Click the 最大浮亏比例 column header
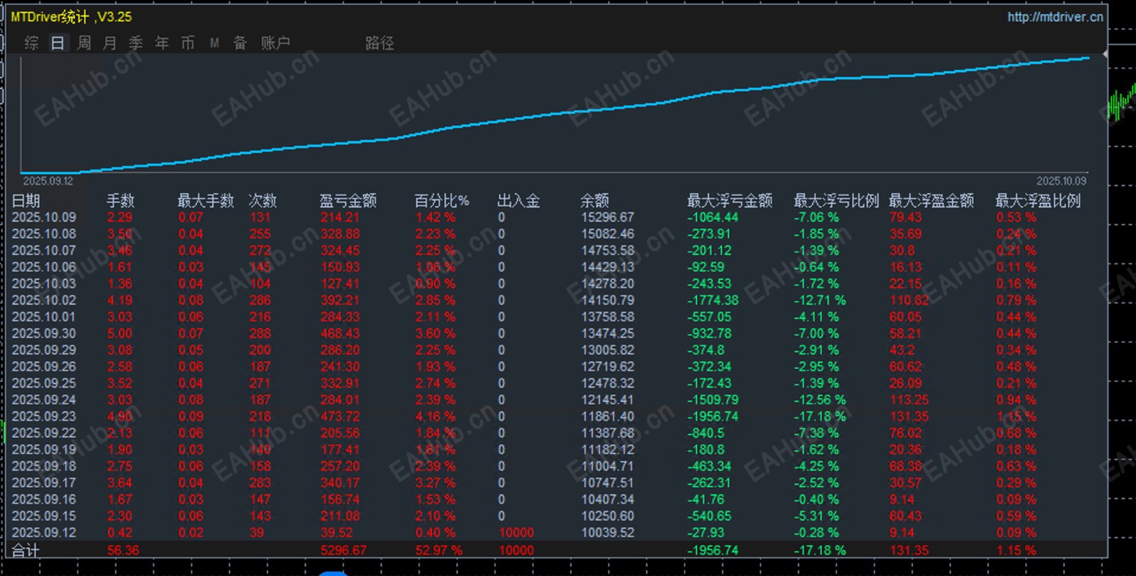The height and width of the screenshot is (576, 1136). [x=836, y=201]
